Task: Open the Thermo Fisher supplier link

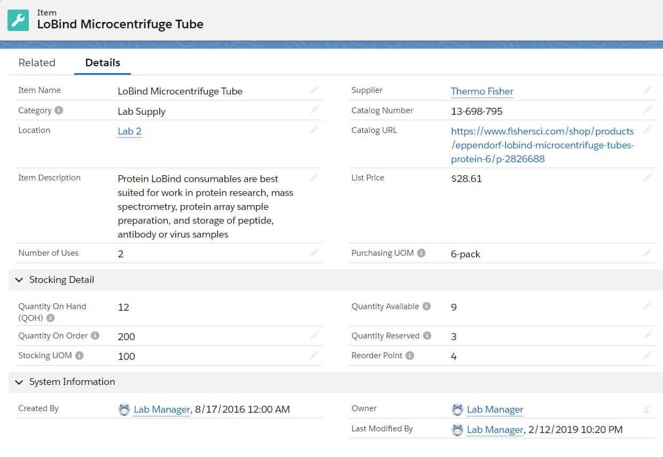Action: 482,91
